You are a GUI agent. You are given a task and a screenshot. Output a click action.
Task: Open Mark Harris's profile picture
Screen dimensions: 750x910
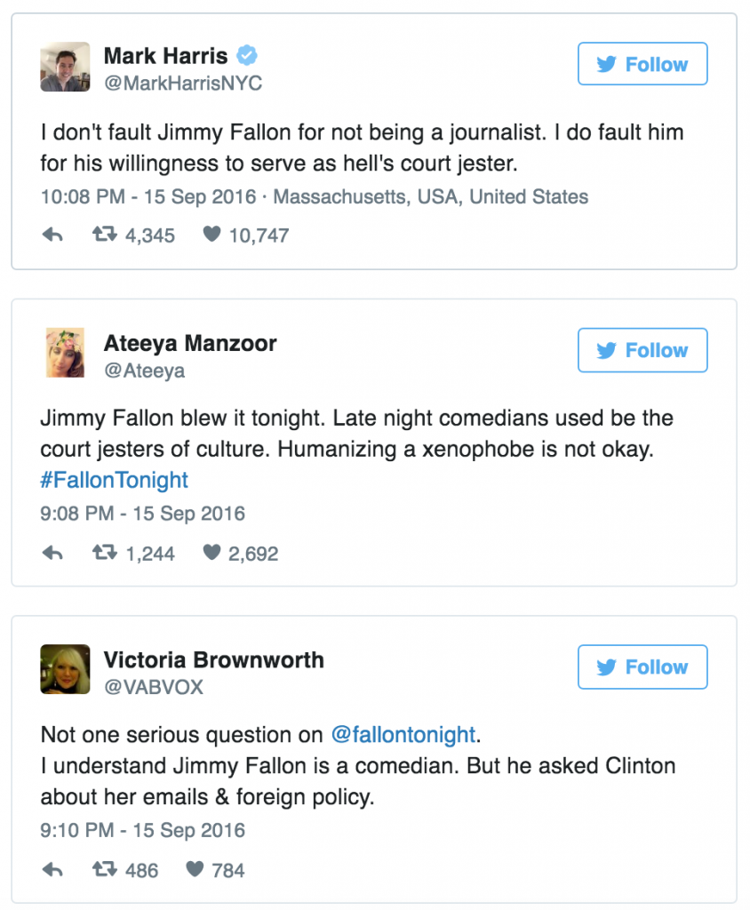[x=65, y=67]
